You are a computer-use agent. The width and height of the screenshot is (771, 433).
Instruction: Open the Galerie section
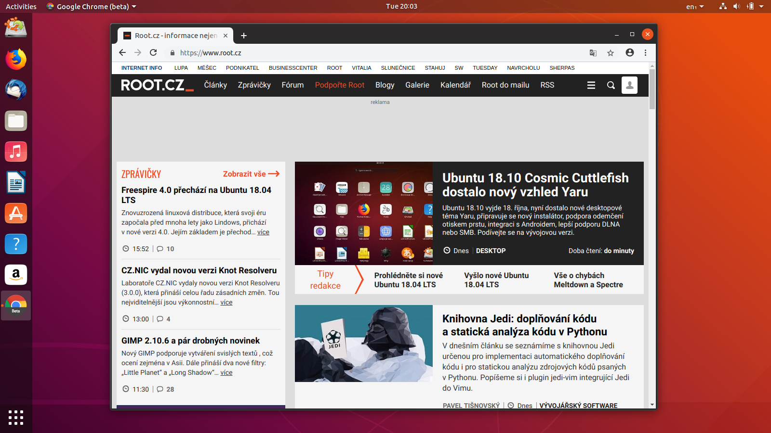pyautogui.click(x=417, y=85)
